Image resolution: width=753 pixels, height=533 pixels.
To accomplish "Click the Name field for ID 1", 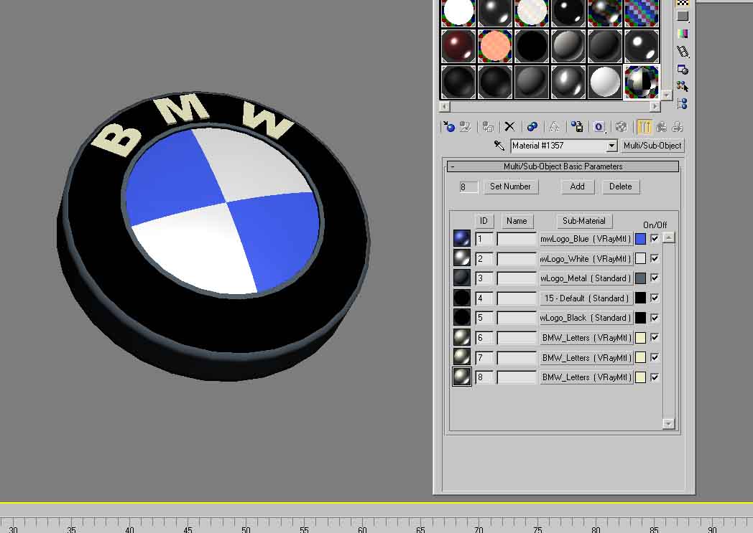I will pyautogui.click(x=517, y=239).
